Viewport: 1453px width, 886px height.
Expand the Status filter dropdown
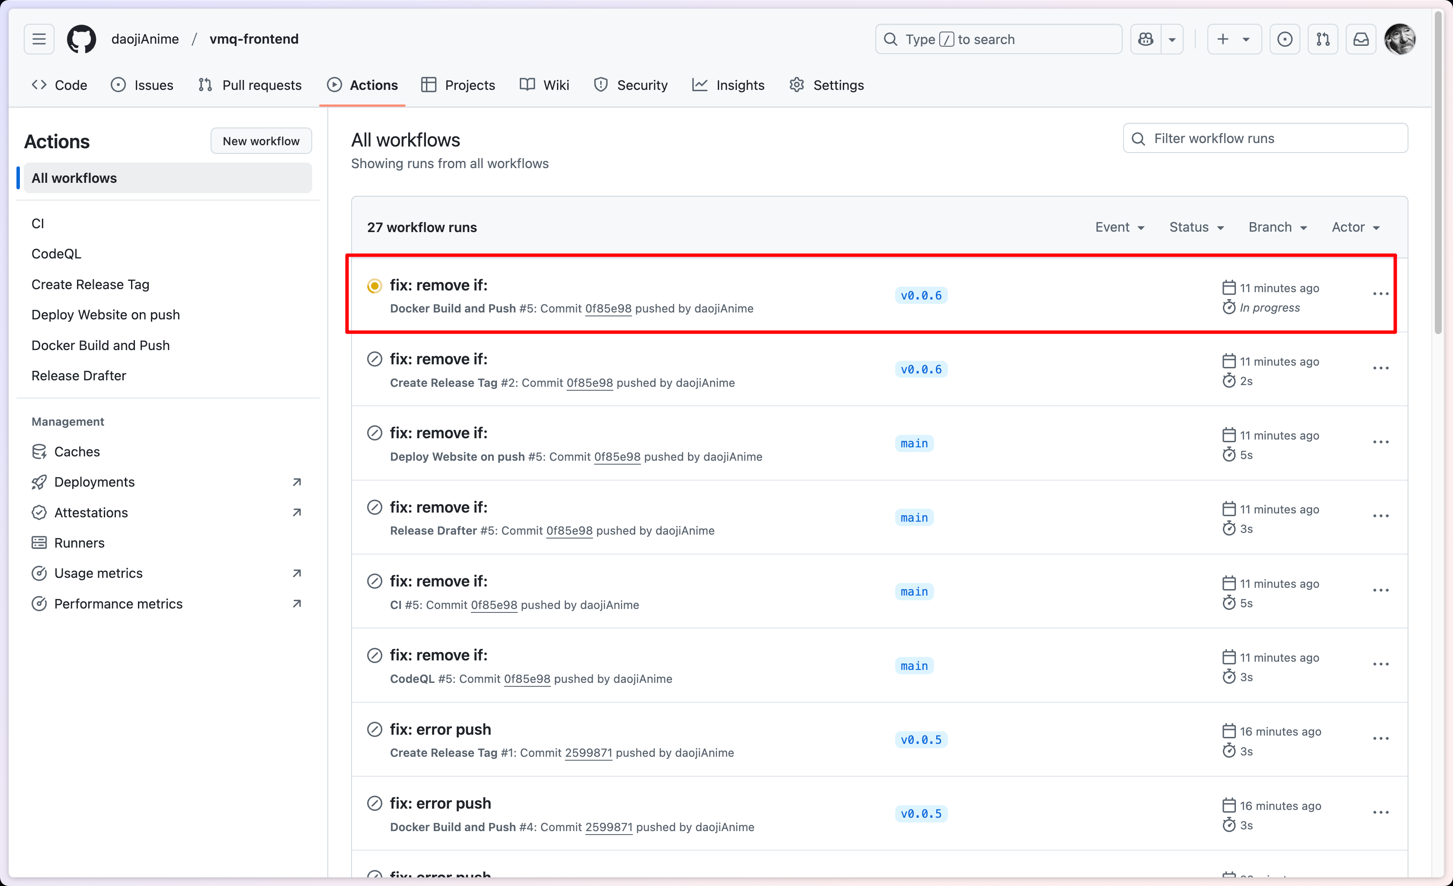[x=1197, y=227]
